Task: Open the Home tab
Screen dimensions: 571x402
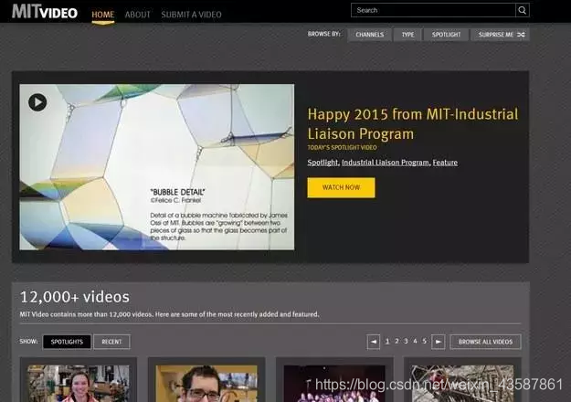Action: (x=102, y=15)
